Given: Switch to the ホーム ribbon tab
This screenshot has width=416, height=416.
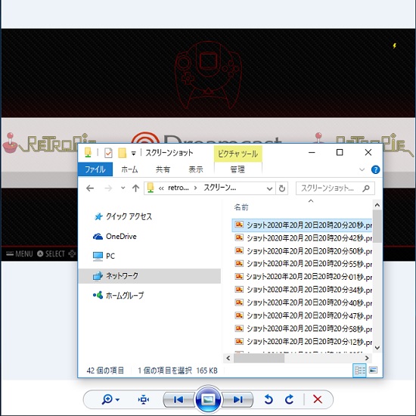Looking at the screenshot, I should pos(129,169).
